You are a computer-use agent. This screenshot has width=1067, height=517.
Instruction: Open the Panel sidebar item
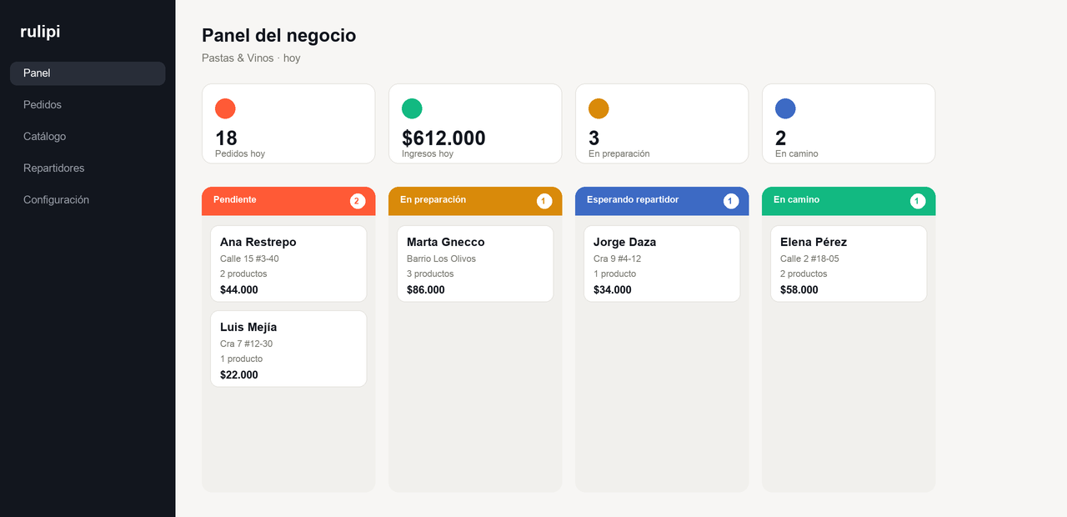pos(88,73)
